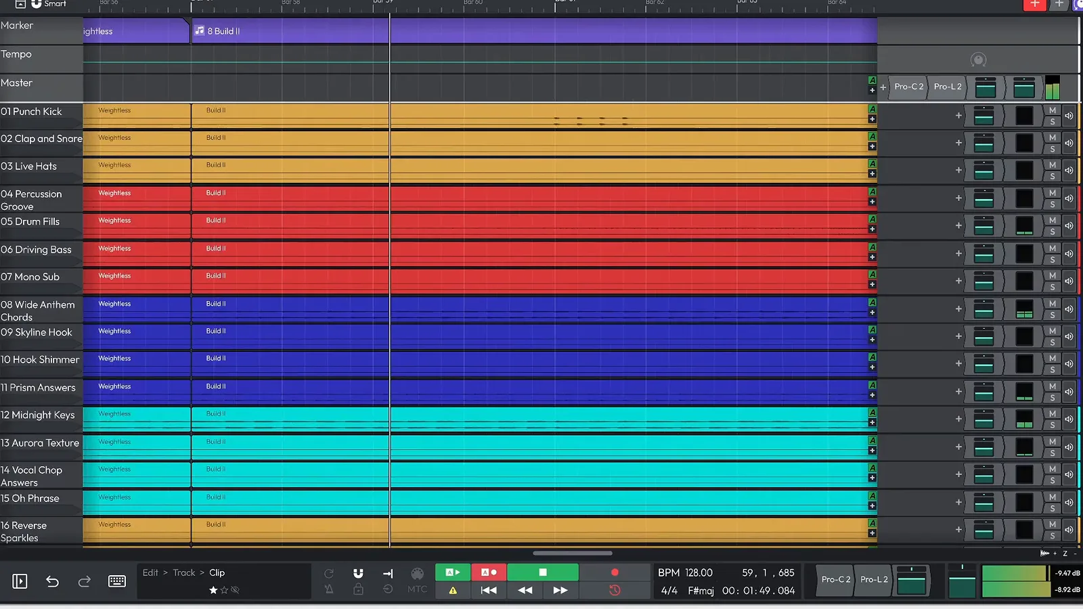
Task: Start recording with the red record button
Action: point(615,572)
